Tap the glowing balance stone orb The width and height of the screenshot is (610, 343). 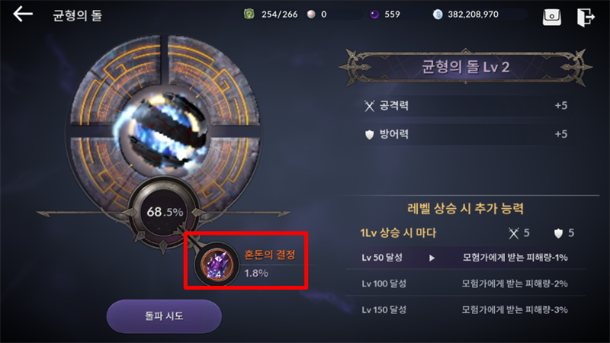165,130
